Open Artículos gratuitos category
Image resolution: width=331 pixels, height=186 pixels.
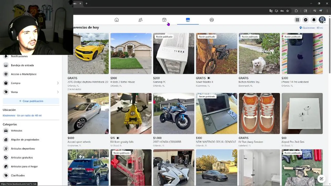click(x=31, y=158)
